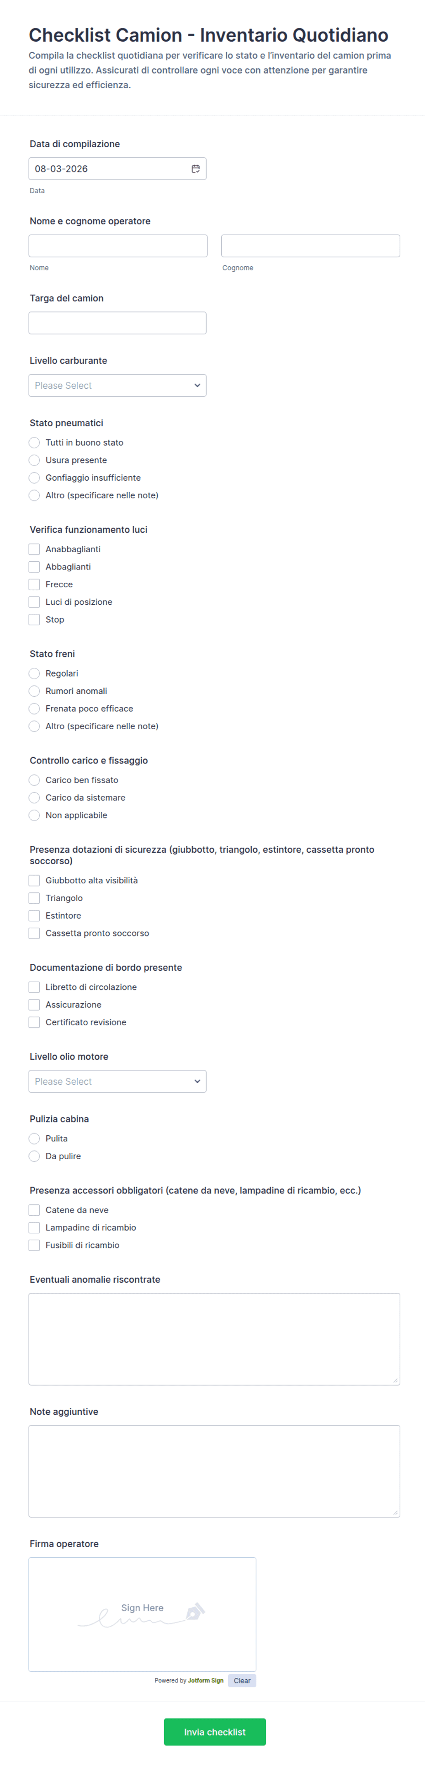425x1768 pixels.
Task: Click the Invia checklist button
Action: (x=215, y=1732)
